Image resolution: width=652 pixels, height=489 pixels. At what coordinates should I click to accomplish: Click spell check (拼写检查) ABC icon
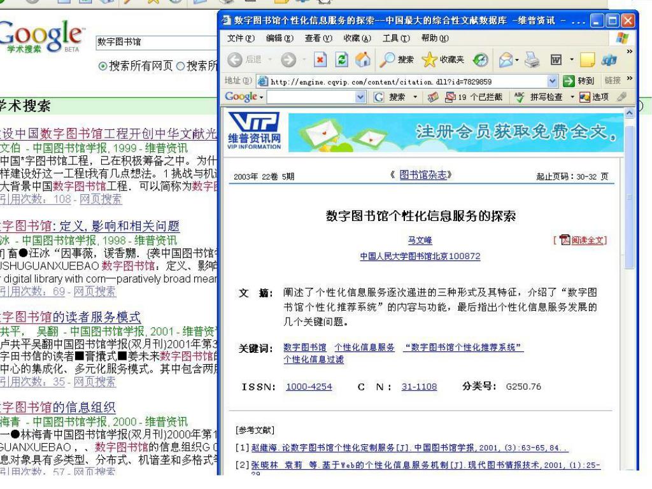(x=519, y=97)
